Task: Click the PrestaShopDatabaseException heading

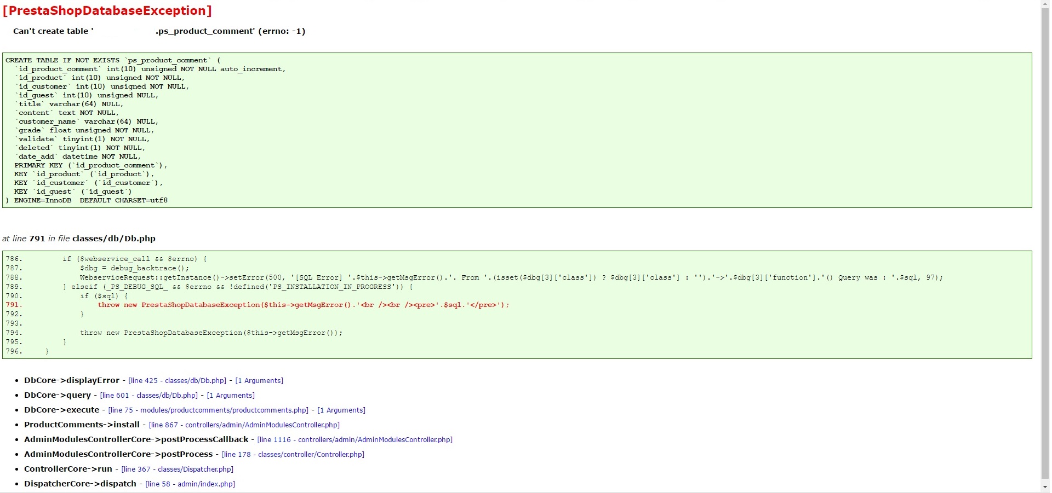Action: coord(107,11)
